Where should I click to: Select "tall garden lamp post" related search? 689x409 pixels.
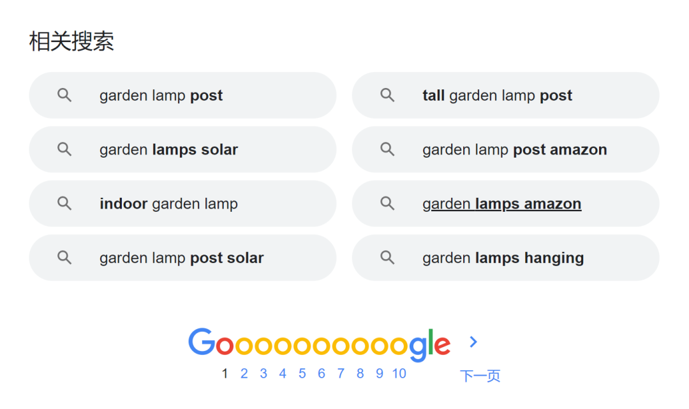click(497, 96)
